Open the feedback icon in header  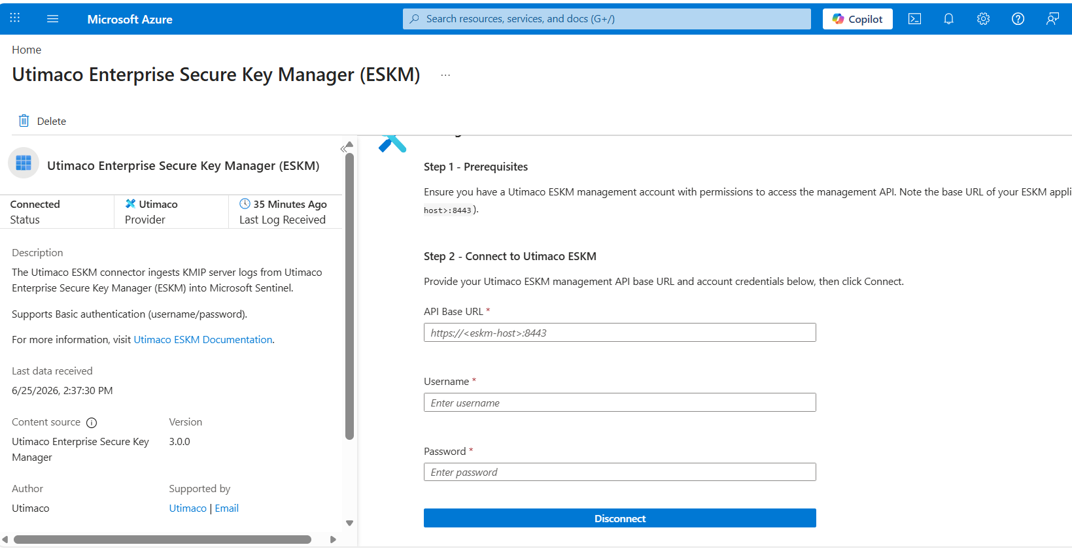1052,19
